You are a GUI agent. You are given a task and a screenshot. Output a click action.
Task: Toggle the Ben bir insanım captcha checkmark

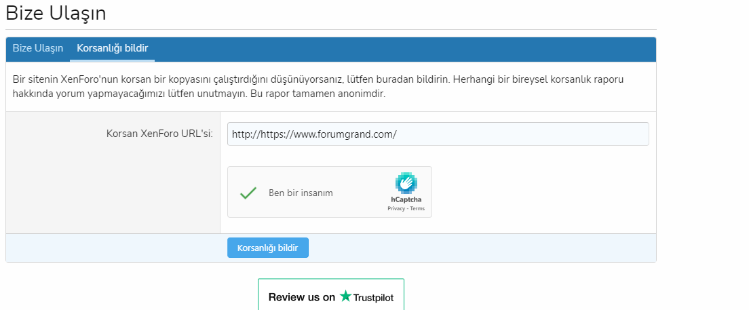248,193
